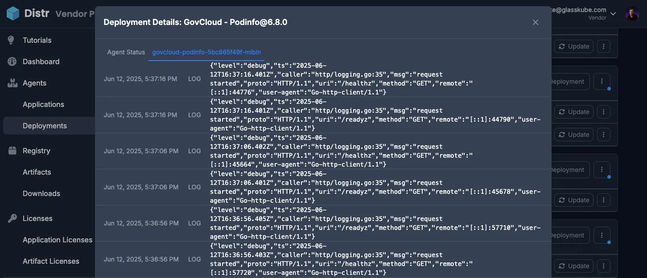This screenshot has height=278, width=647.
Task: Click the Tutorials lightbulb icon
Action: [x=12, y=40]
